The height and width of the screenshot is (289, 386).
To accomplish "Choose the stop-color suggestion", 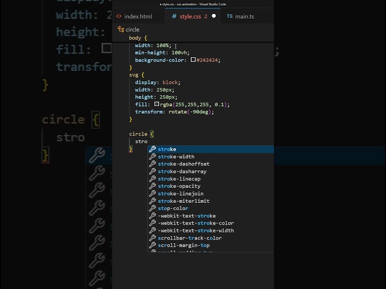I will 210,208.
